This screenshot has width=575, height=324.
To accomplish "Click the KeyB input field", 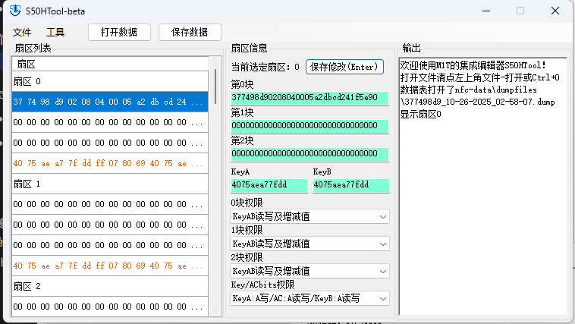I will tap(350, 185).
